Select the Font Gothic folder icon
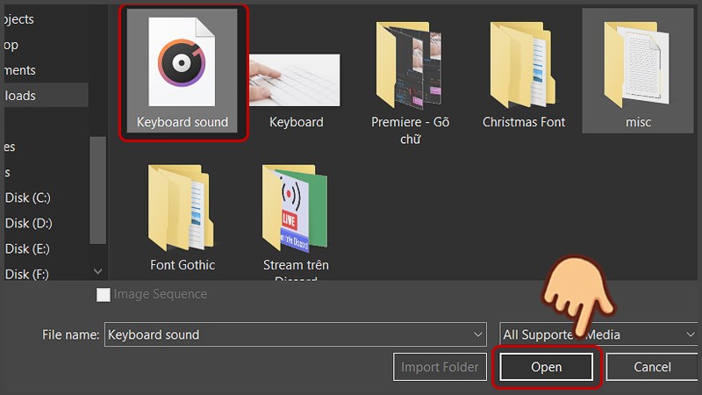The image size is (702, 395). point(182,208)
